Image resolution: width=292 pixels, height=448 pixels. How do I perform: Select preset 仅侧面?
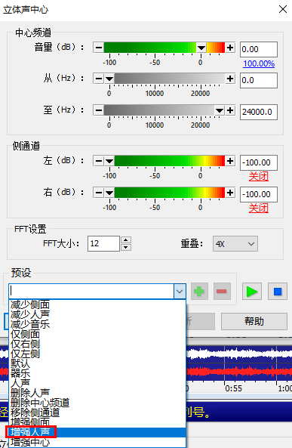(97, 334)
